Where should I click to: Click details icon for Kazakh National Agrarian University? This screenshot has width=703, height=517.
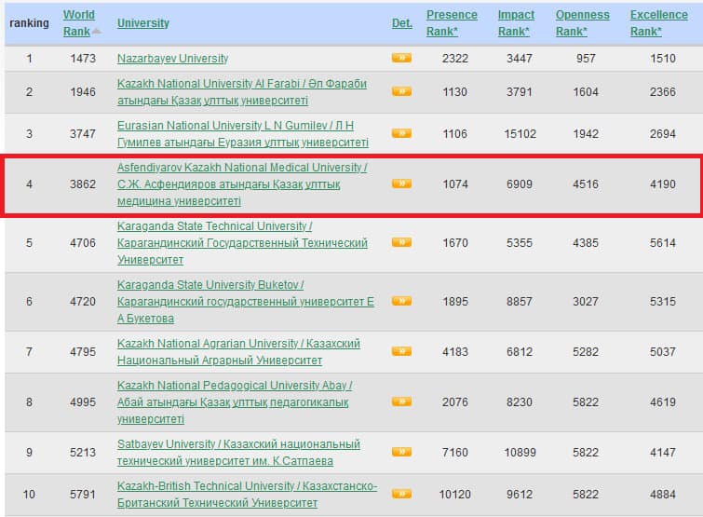[x=401, y=351]
